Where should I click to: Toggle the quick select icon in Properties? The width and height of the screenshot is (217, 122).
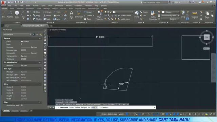(x=41, y=35)
